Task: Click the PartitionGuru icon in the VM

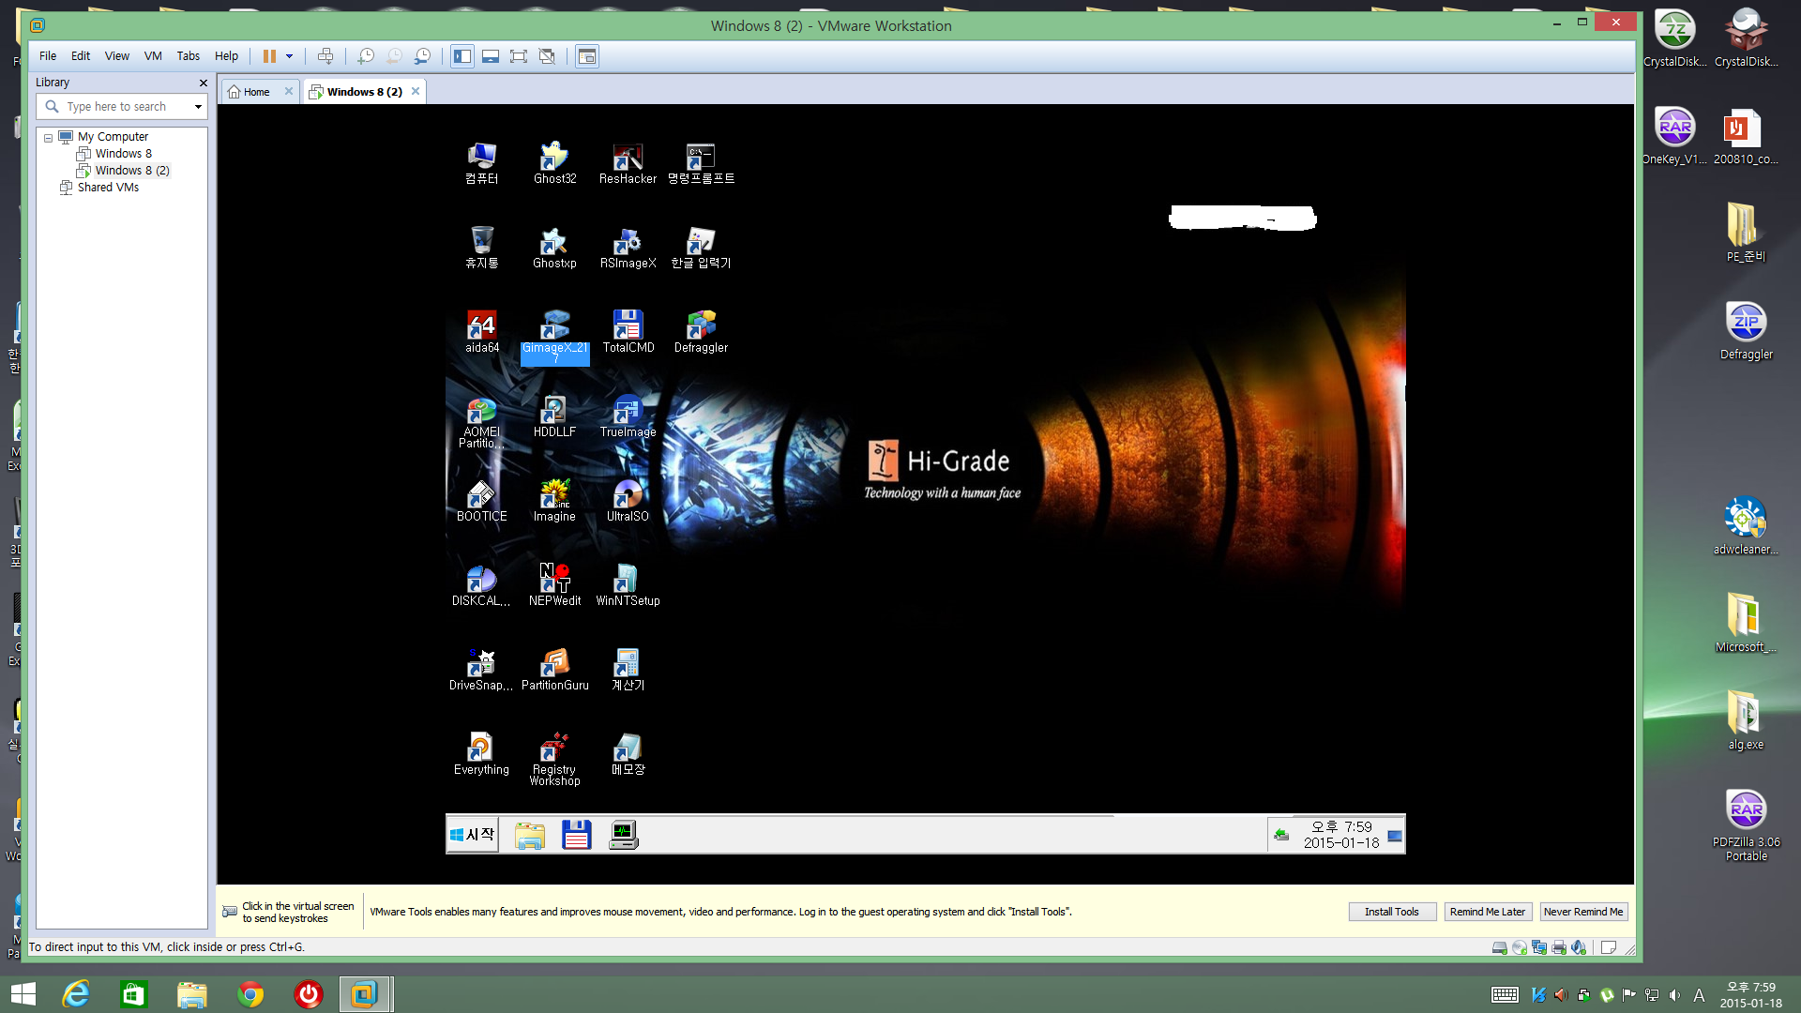Action: tap(554, 670)
